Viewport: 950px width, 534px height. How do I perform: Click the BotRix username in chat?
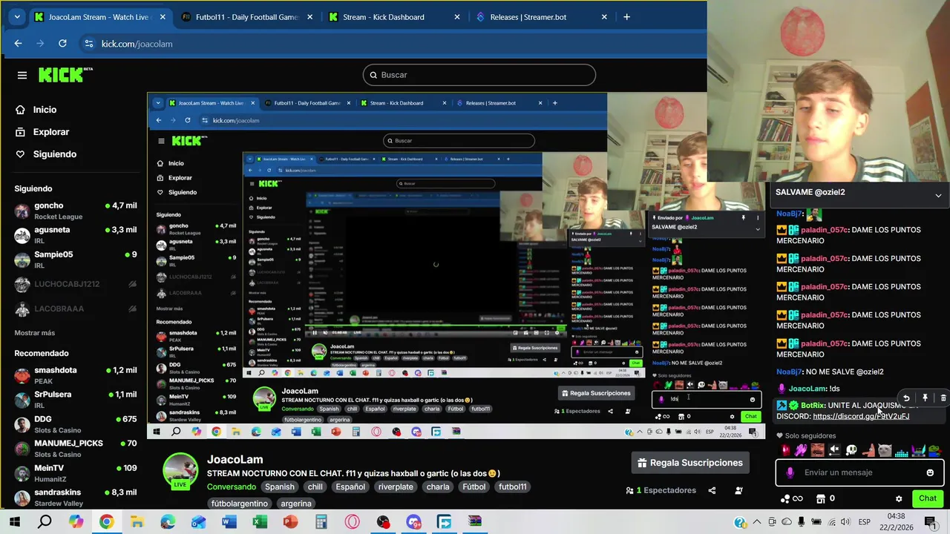pyautogui.click(x=813, y=406)
